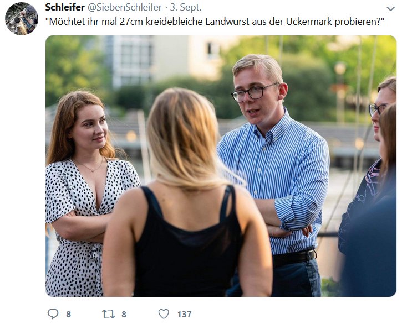Image resolution: width=402 pixels, height=324 pixels.
Task: Click the man's black-rimmed glasses in photo
Action: pos(254,92)
